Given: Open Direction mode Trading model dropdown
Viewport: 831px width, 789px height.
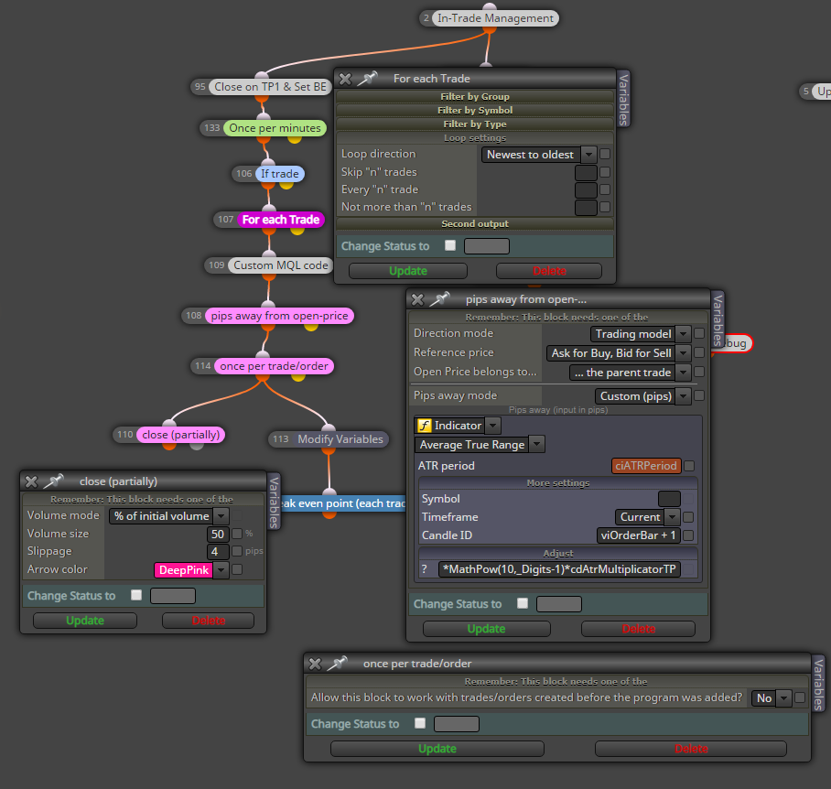Looking at the screenshot, I should tap(641, 334).
